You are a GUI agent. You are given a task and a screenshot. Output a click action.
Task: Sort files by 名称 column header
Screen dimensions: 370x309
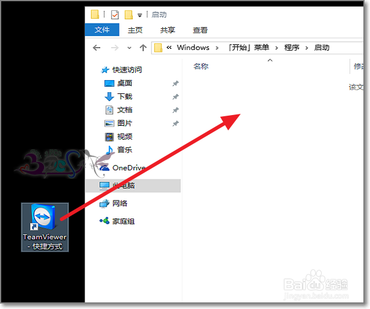[x=201, y=66]
